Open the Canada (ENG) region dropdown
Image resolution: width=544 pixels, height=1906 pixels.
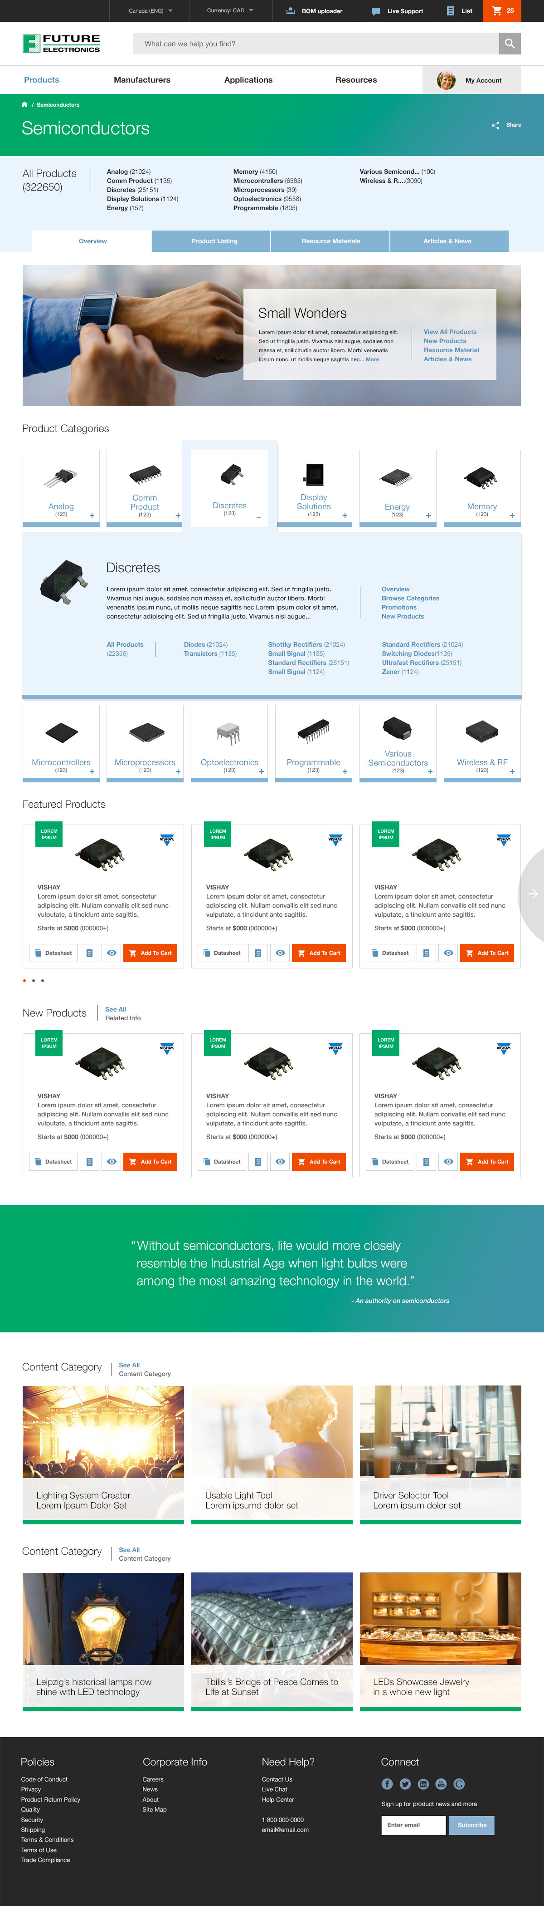(150, 11)
